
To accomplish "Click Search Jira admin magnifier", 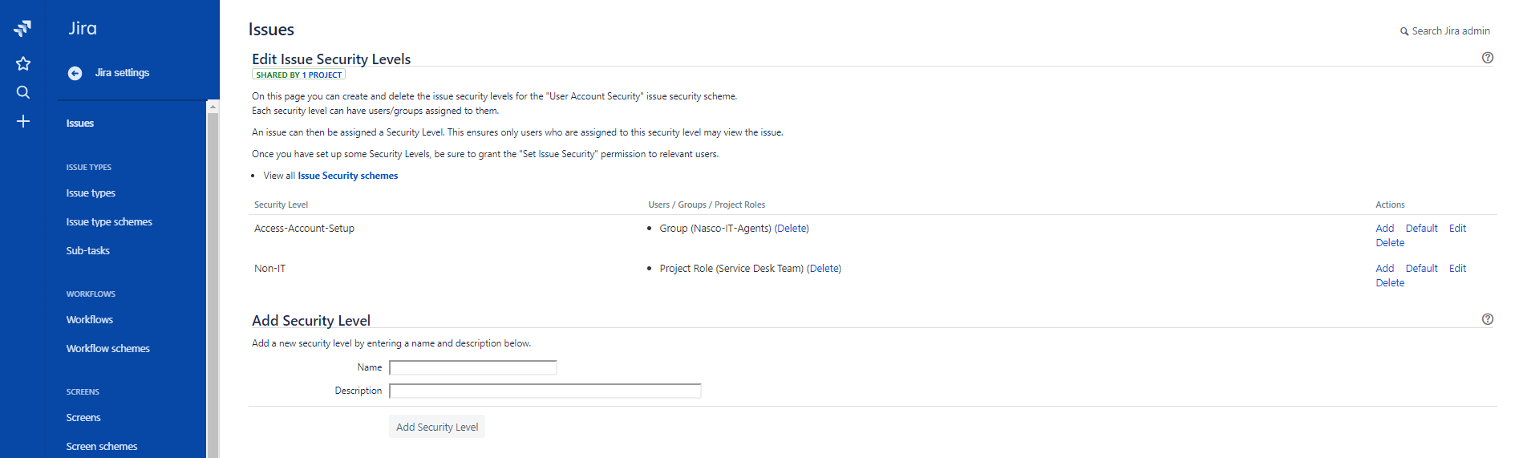I will click(x=1404, y=31).
